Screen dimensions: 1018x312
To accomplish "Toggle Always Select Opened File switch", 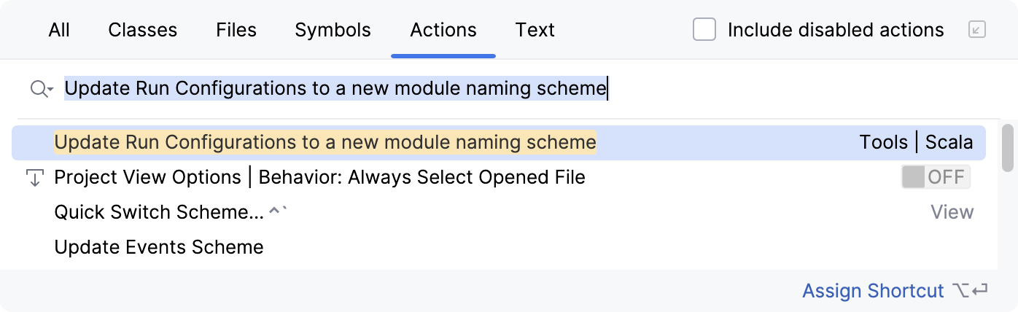I will (x=936, y=177).
